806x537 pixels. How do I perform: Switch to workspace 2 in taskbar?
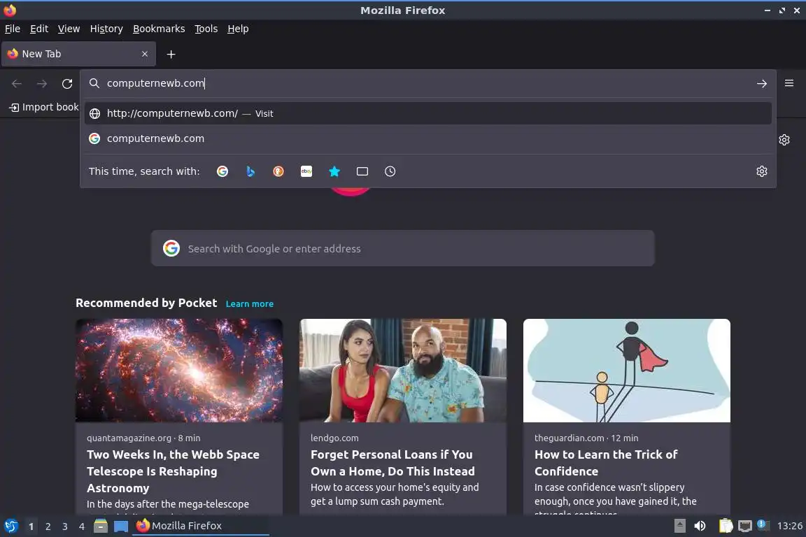48,527
